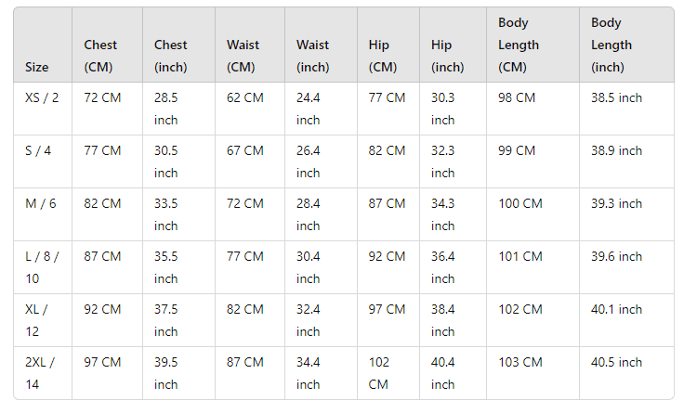Select the 62 CM waist value
Viewport: 697px width, 413px height.
click(245, 97)
